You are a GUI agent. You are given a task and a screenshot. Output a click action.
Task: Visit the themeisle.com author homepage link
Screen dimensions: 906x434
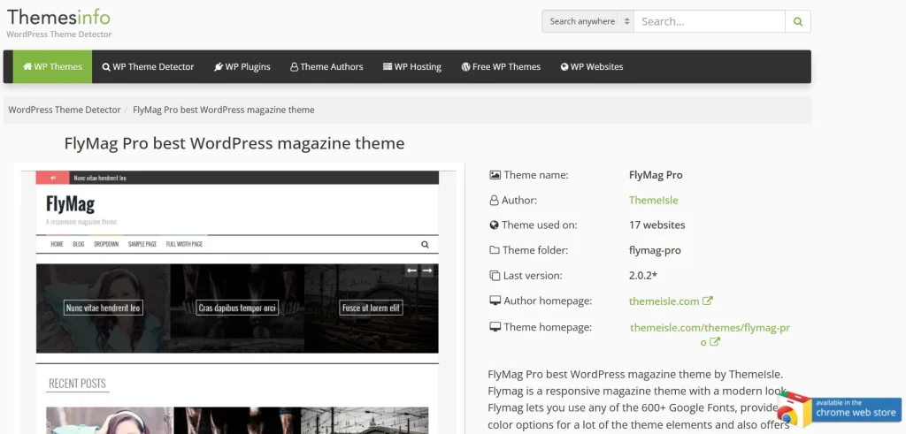click(664, 301)
